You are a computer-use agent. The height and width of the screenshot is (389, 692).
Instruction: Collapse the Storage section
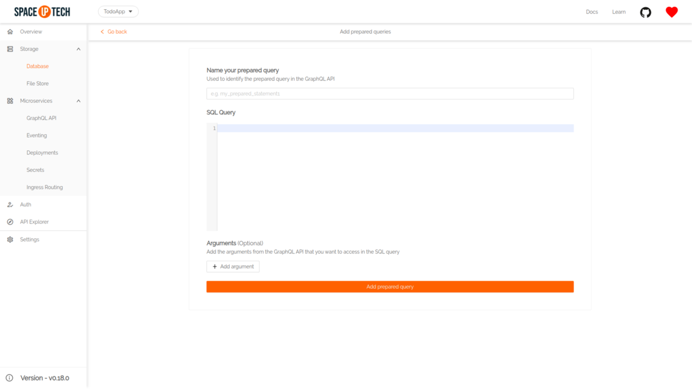(78, 49)
